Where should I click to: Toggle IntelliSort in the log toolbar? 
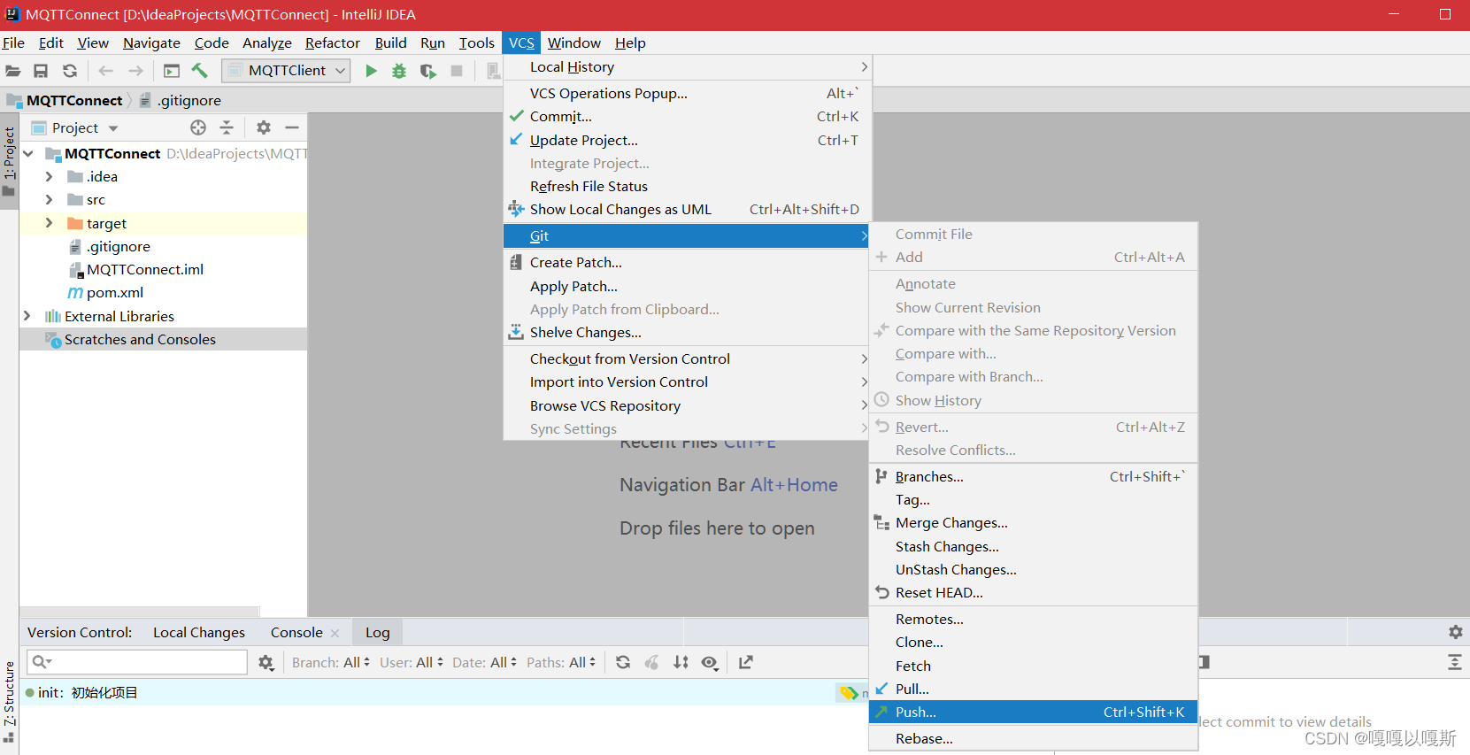681,662
